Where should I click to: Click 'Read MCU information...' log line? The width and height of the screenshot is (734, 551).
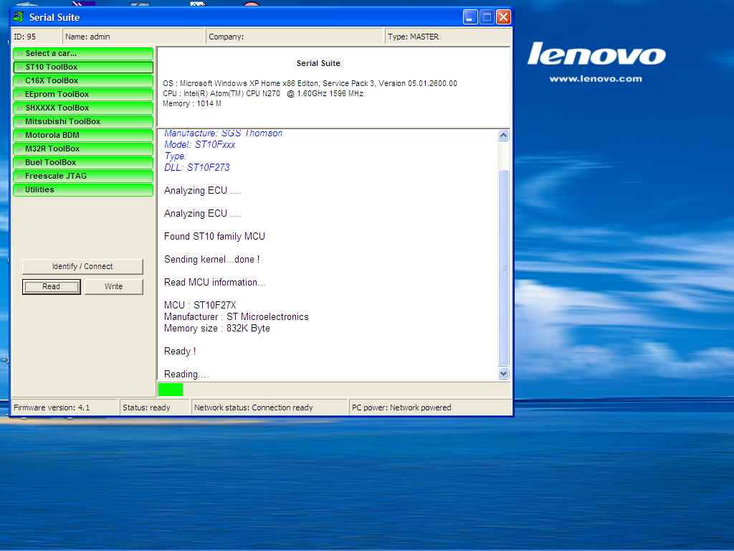point(214,283)
